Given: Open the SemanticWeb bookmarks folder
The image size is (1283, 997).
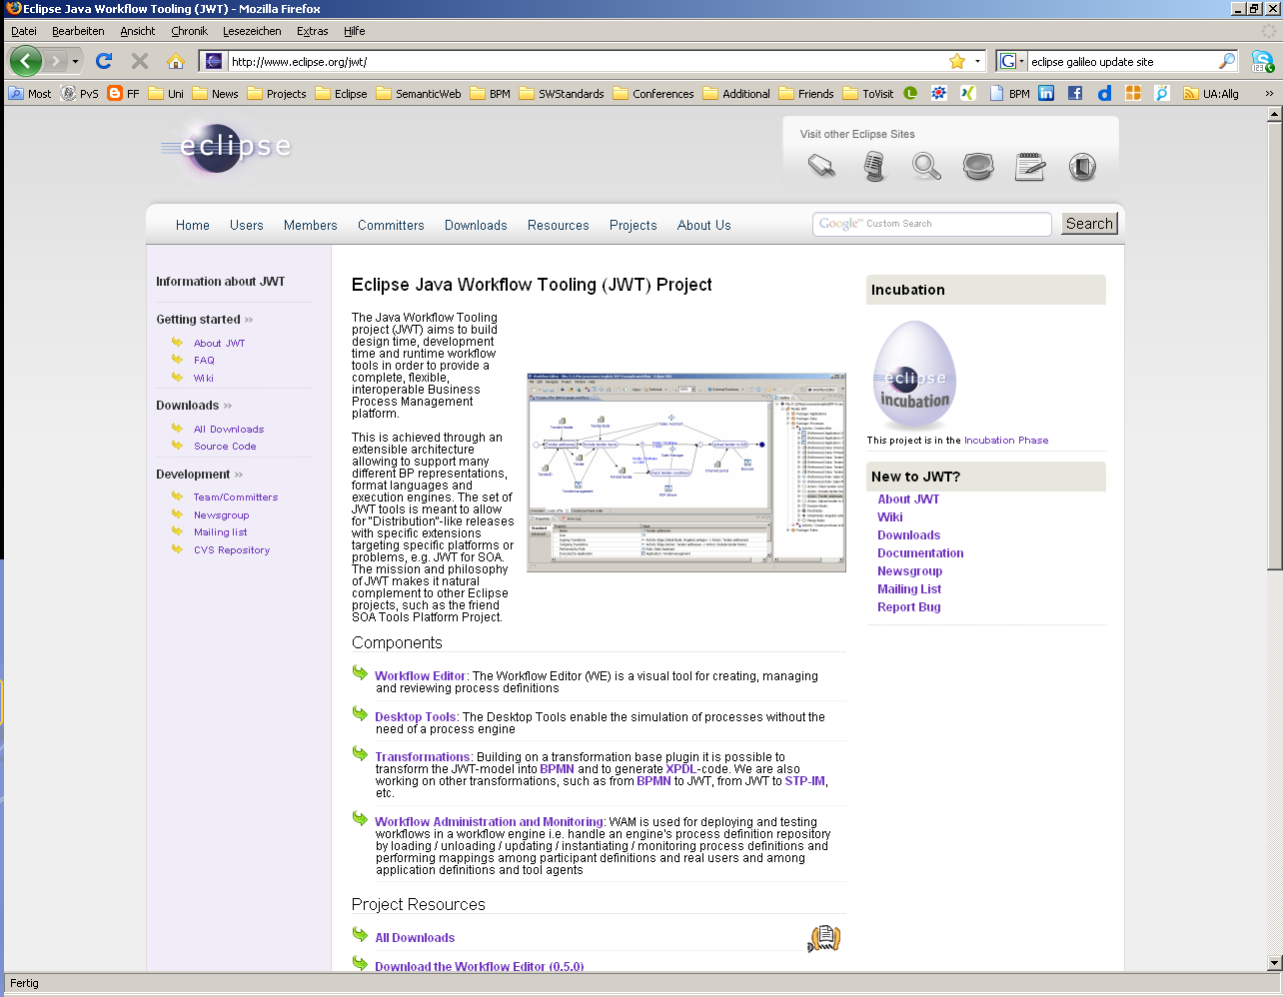Looking at the screenshot, I should (x=419, y=93).
